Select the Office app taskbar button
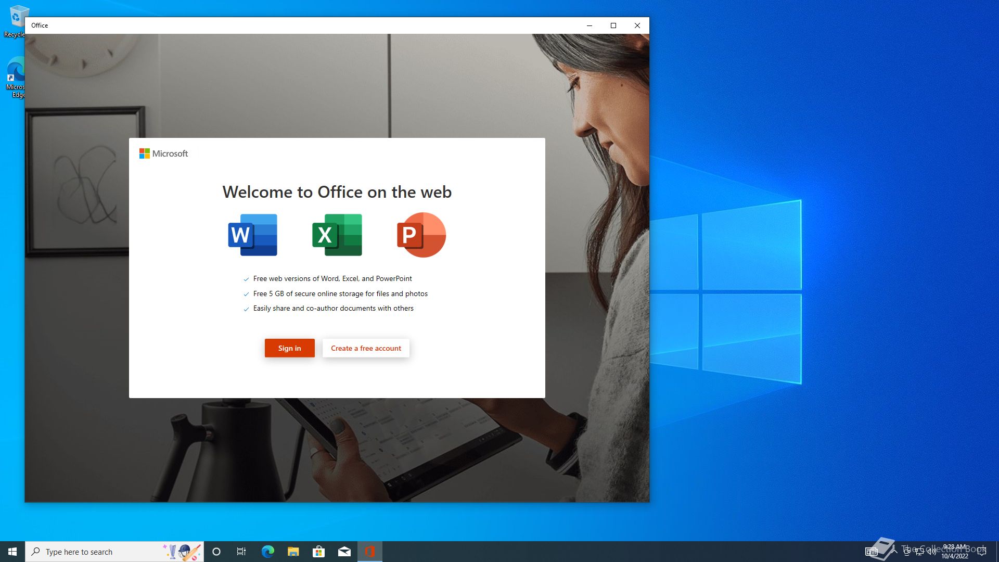Viewport: 999px width, 562px height. pos(370,552)
